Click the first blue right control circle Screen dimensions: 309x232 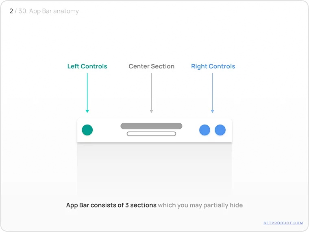coord(205,130)
